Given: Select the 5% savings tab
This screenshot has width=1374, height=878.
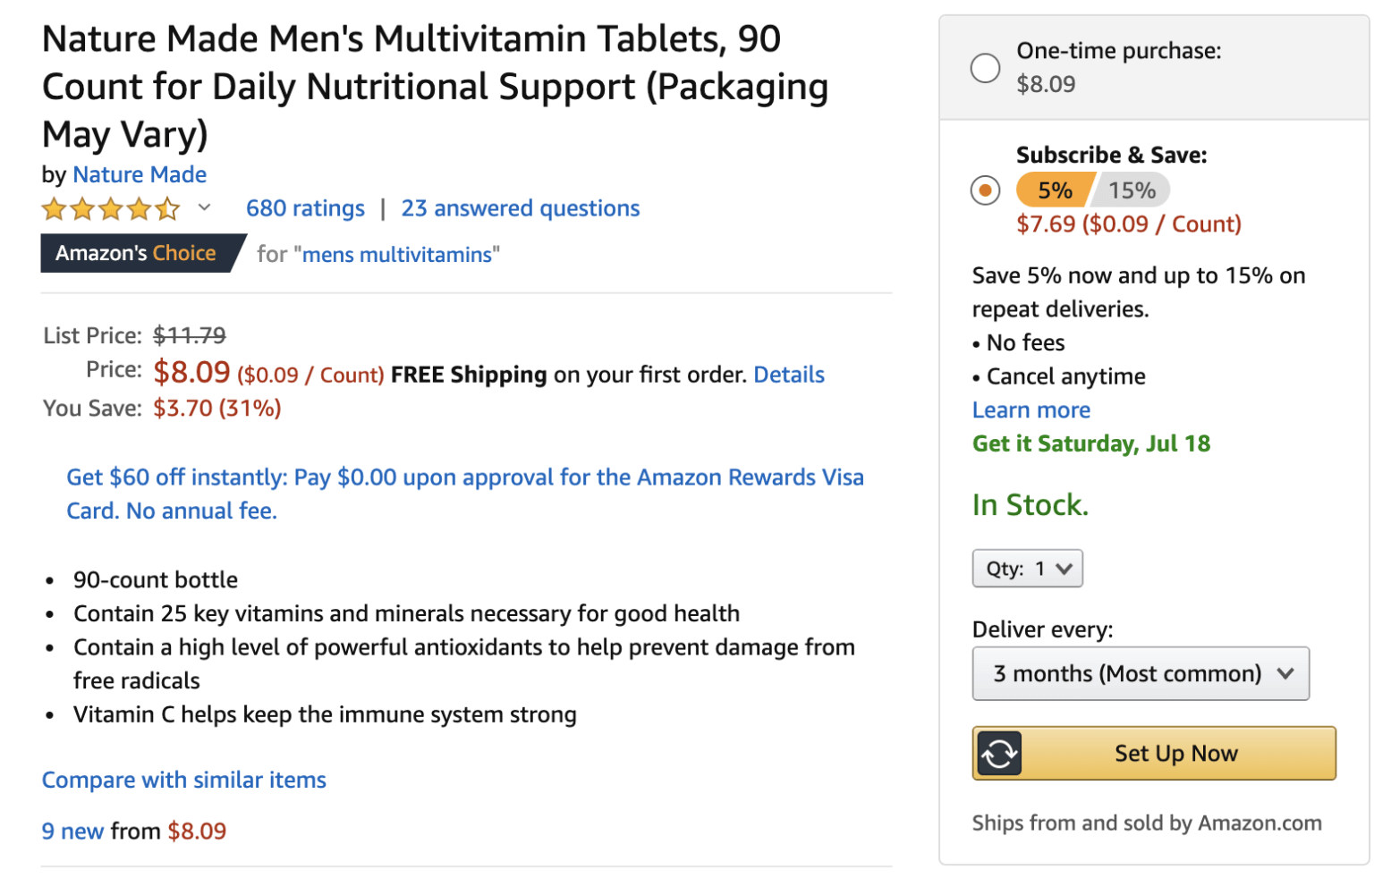Looking at the screenshot, I should tap(1056, 190).
